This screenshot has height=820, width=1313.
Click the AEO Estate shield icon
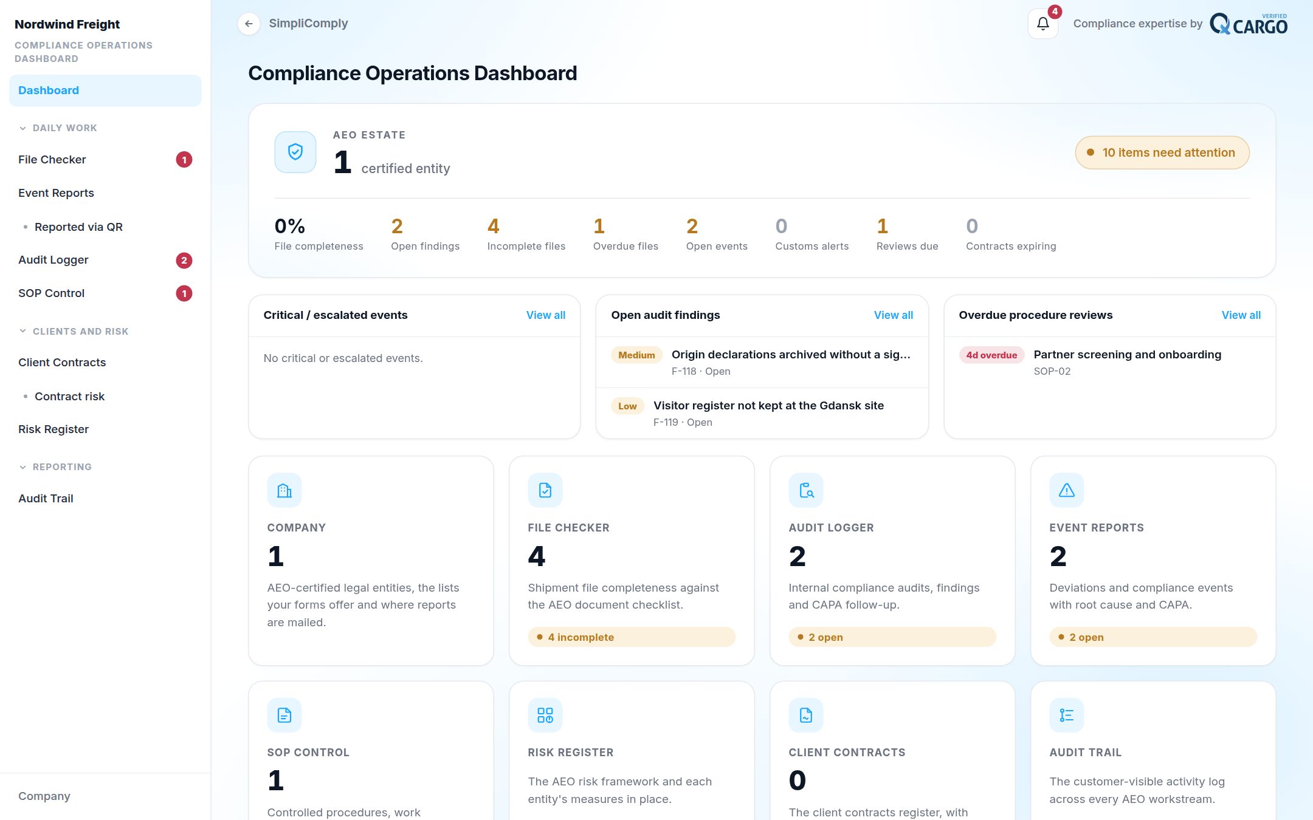[295, 152]
